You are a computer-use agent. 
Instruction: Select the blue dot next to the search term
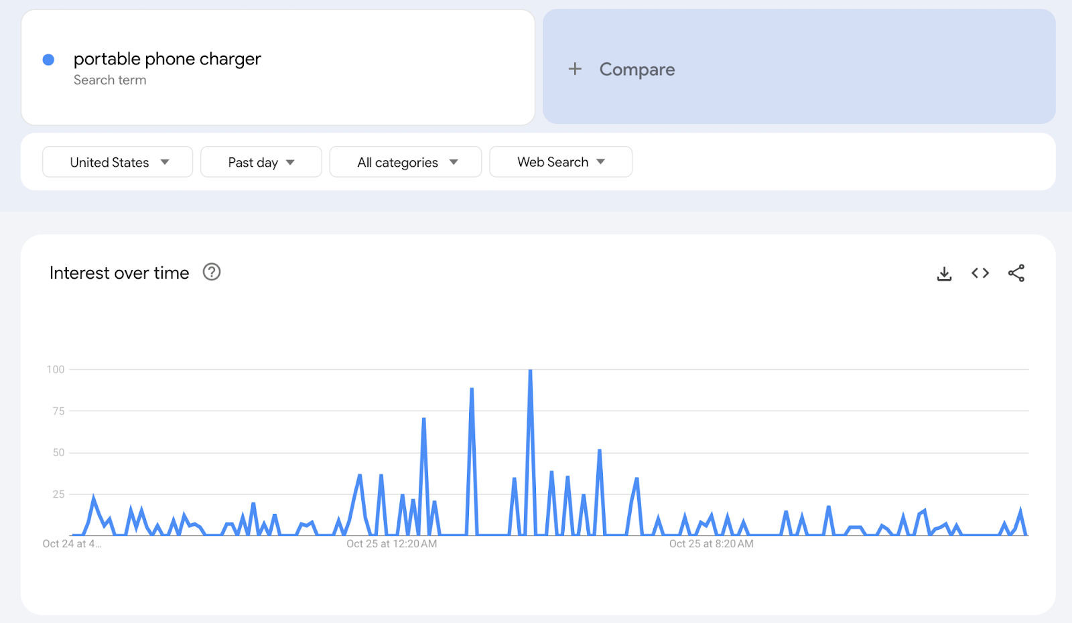click(x=48, y=59)
